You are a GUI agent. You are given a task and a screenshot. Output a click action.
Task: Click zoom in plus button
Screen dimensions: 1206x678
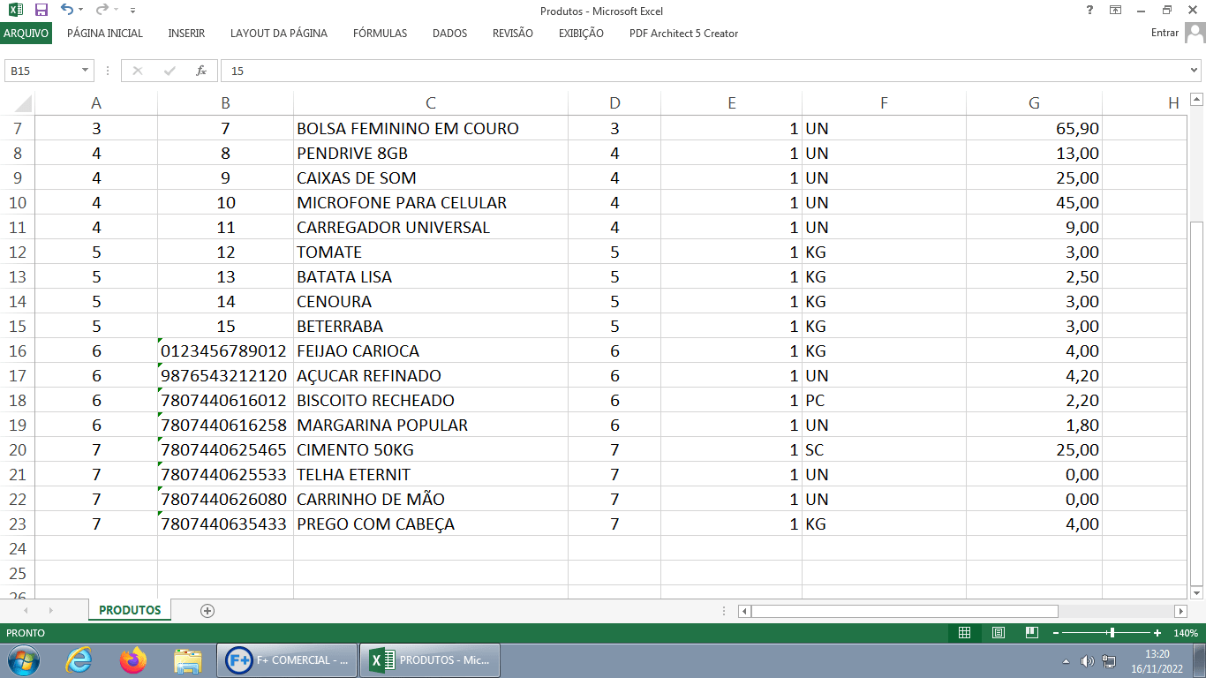click(1157, 633)
